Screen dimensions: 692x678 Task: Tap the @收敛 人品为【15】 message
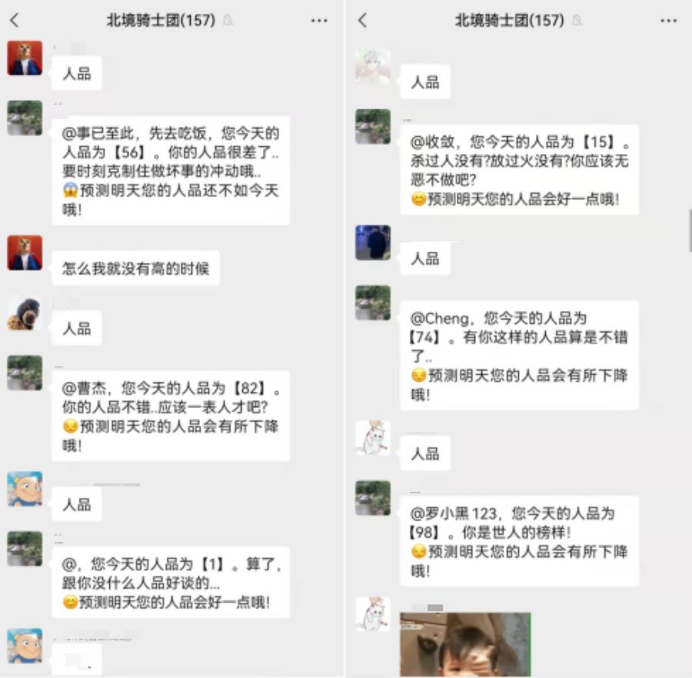[x=519, y=170]
